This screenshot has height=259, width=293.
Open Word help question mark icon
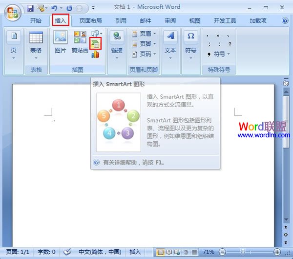tap(285, 20)
